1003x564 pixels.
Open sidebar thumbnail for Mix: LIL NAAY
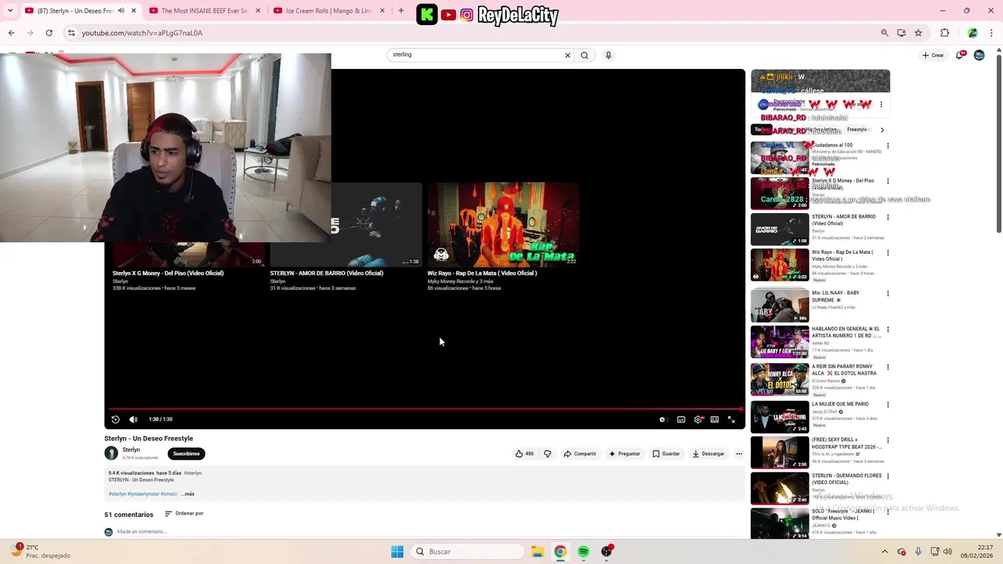(x=780, y=305)
